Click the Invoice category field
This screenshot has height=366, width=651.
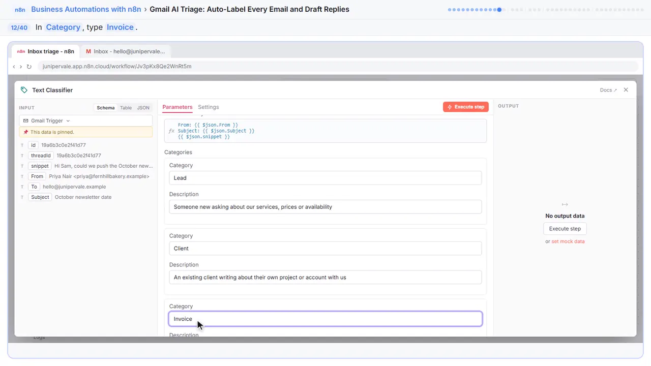325,319
